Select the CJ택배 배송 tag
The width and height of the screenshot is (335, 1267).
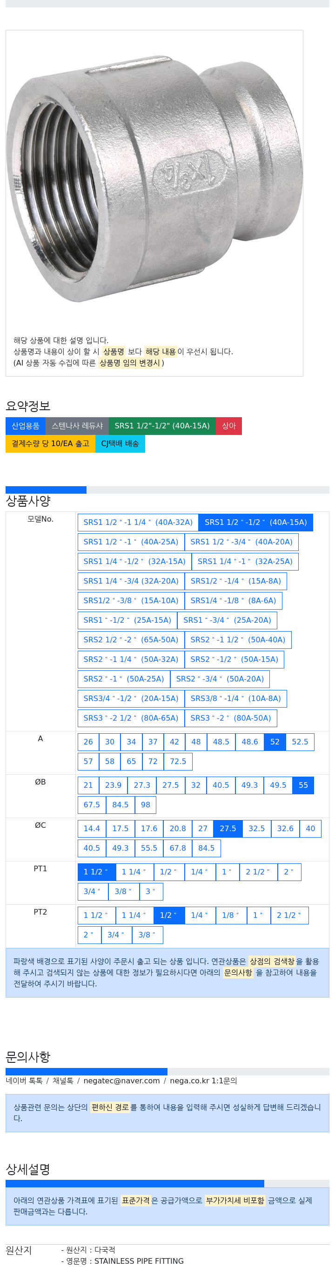pyautogui.click(x=120, y=444)
